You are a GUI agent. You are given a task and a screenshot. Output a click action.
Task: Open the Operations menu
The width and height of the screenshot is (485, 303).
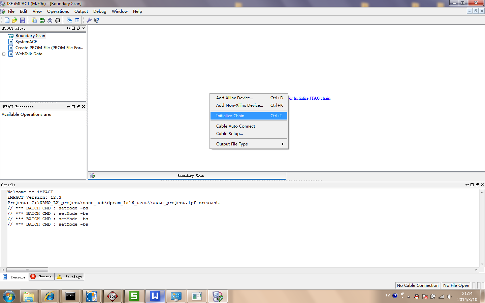pos(58,11)
